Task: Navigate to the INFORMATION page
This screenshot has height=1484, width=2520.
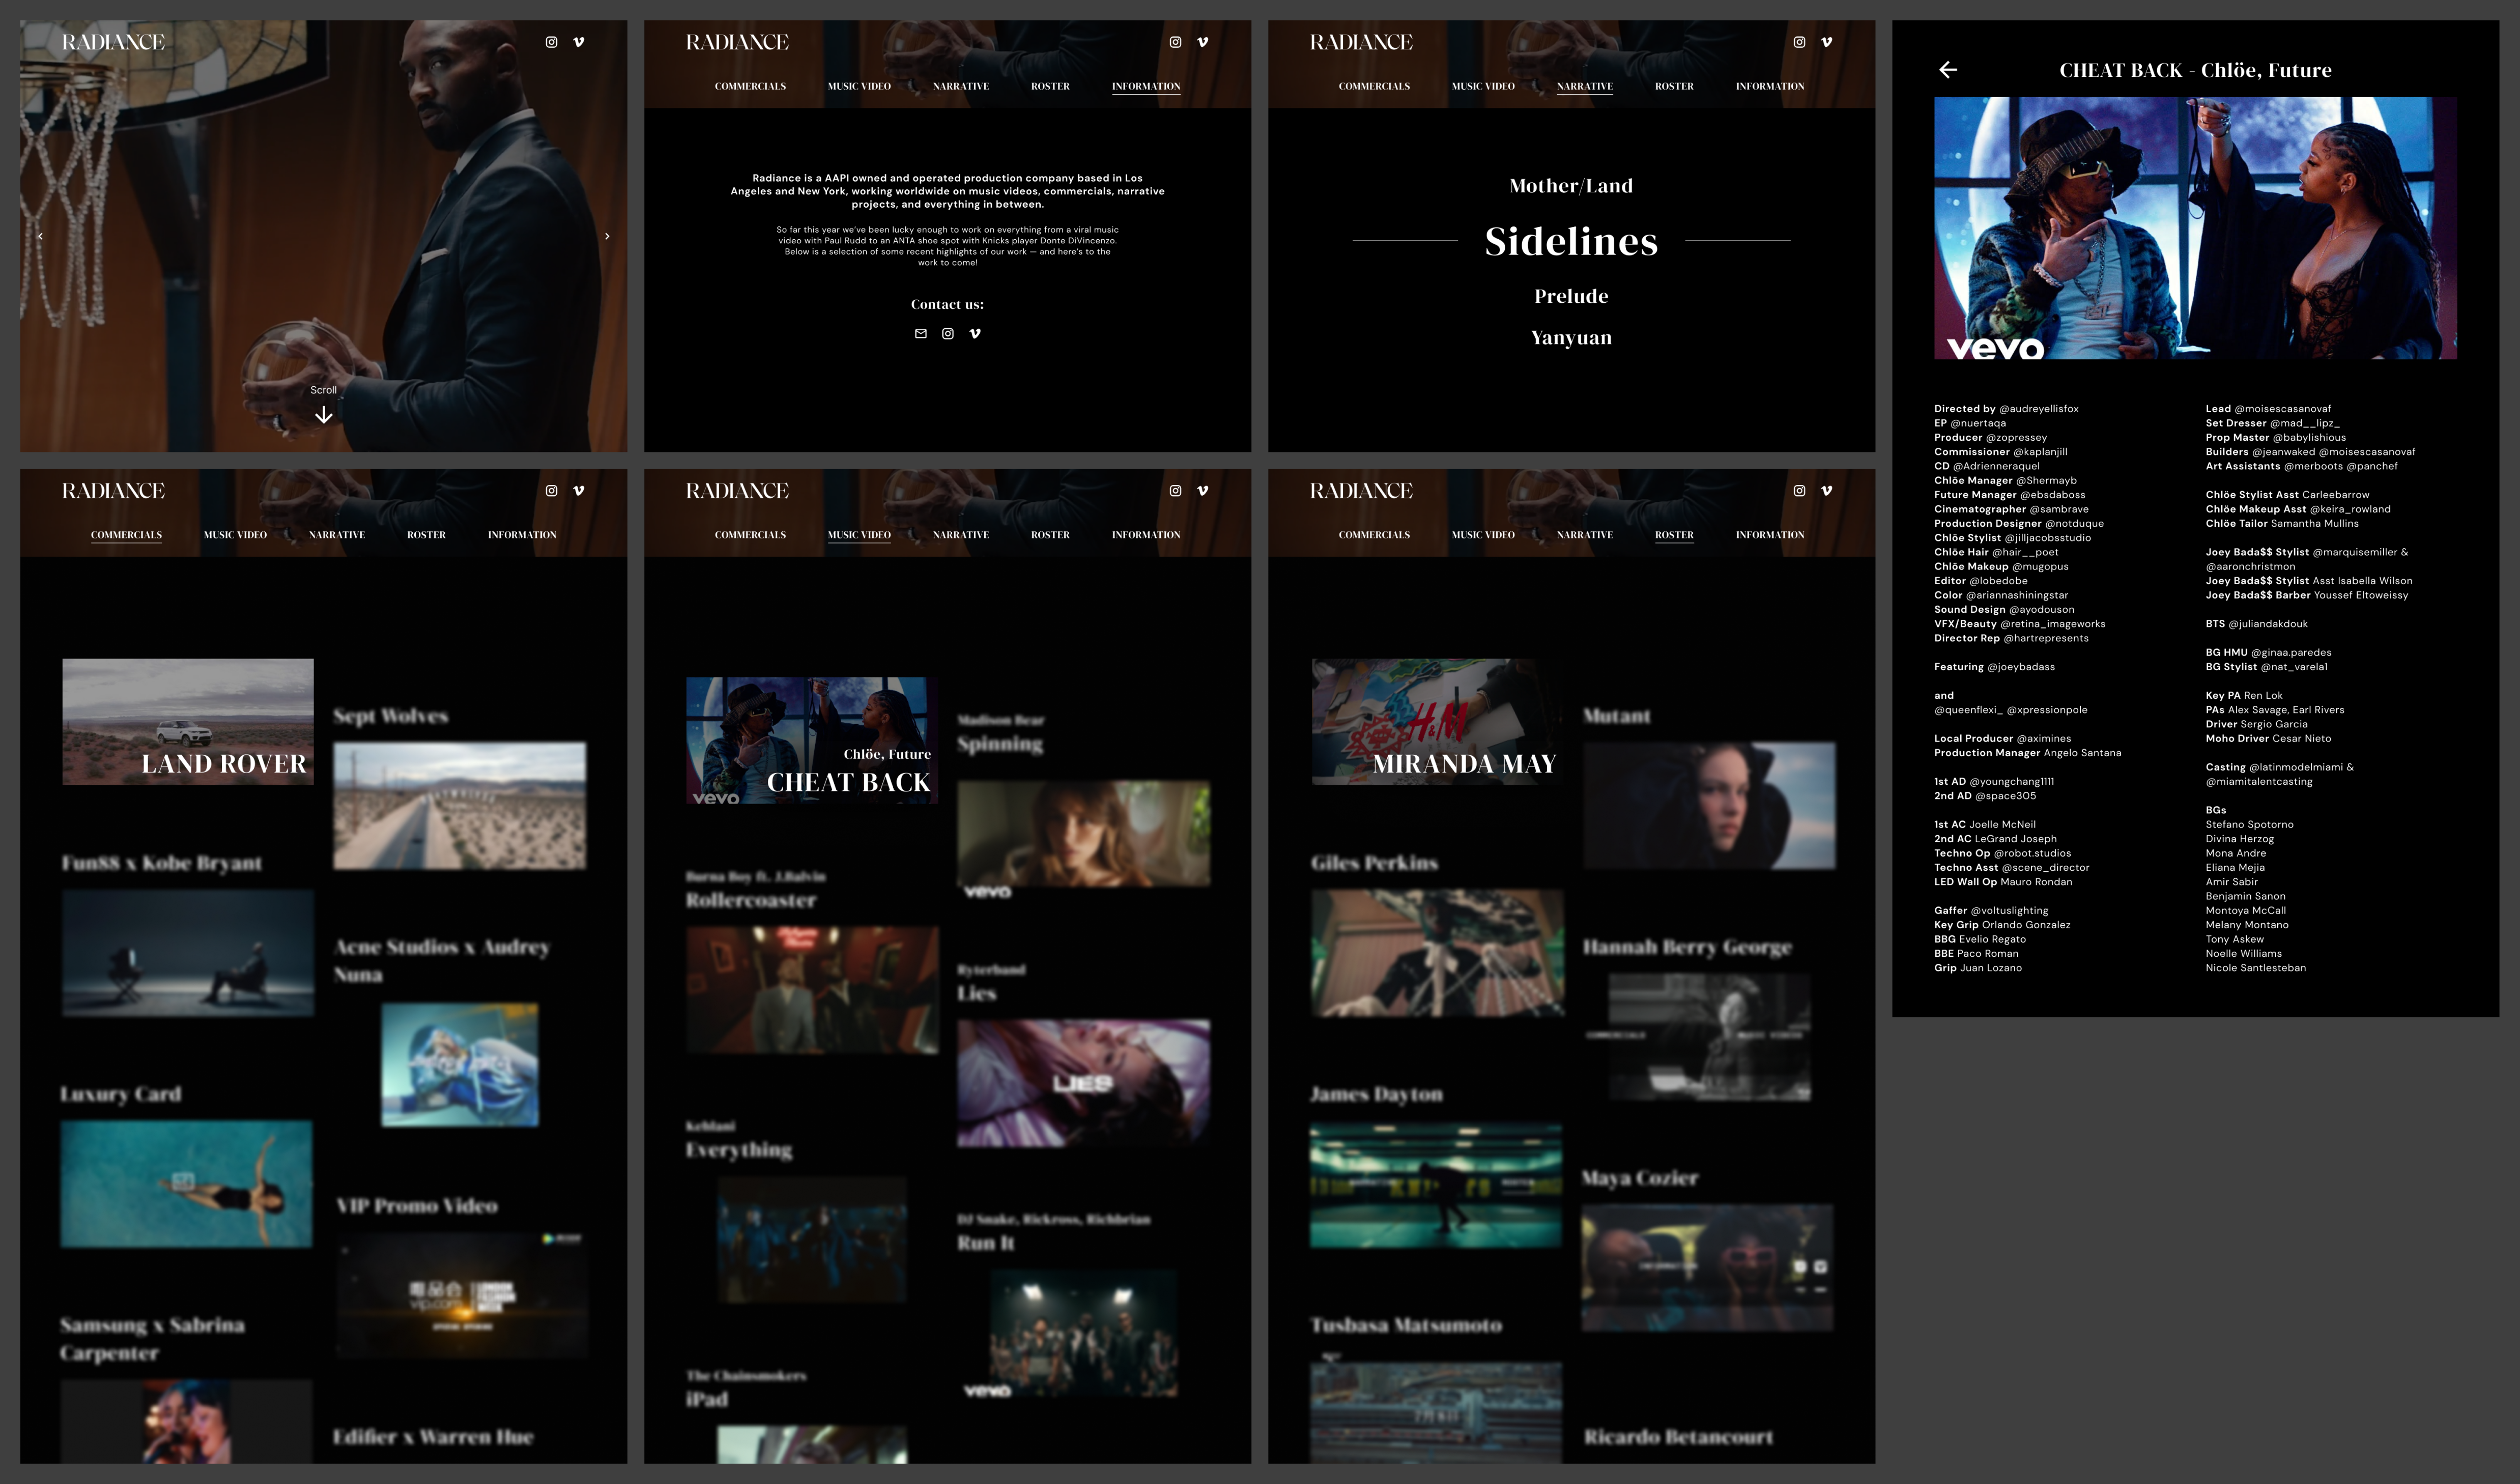Action: pyautogui.click(x=1146, y=86)
